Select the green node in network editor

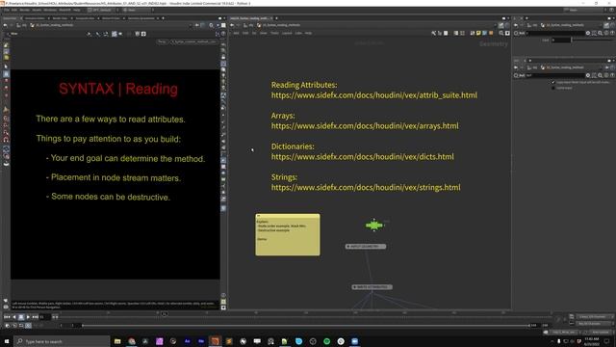[x=374, y=226]
